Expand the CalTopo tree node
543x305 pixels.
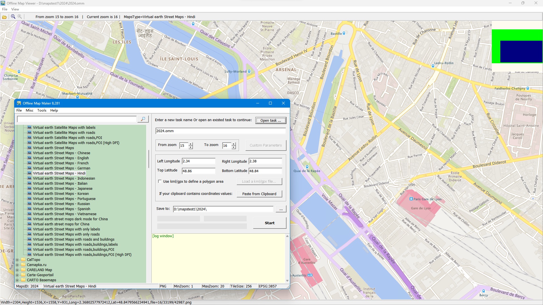tap(17, 260)
